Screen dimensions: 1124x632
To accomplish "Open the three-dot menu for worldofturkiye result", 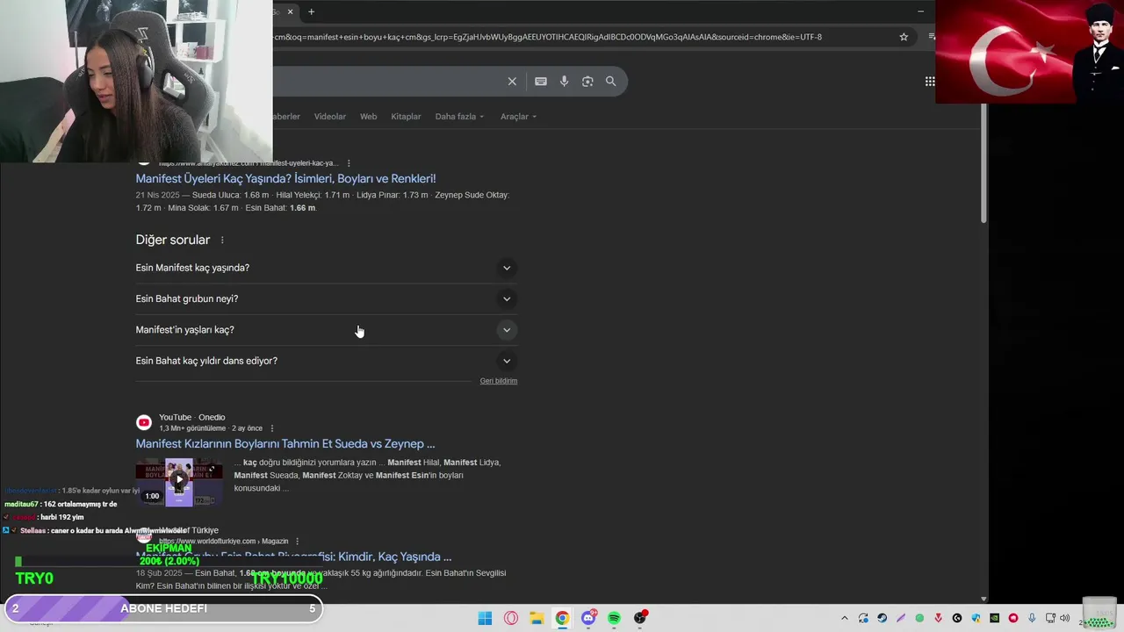I will (297, 542).
